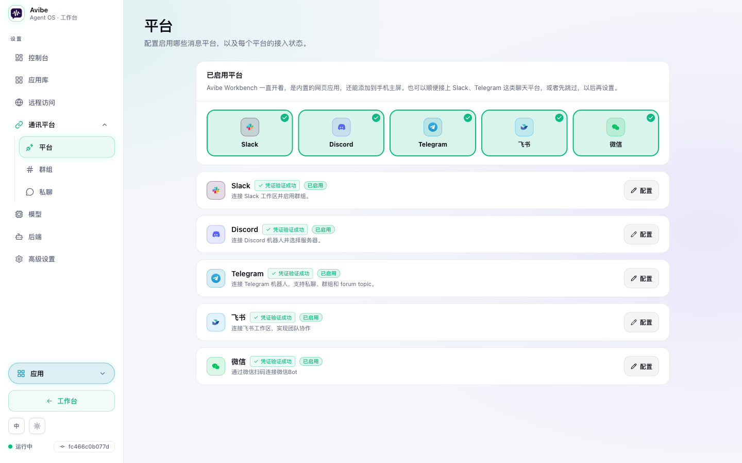The height and width of the screenshot is (463, 742).
Task: Select 应用库 in the sidebar
Action: pos(61,80)
